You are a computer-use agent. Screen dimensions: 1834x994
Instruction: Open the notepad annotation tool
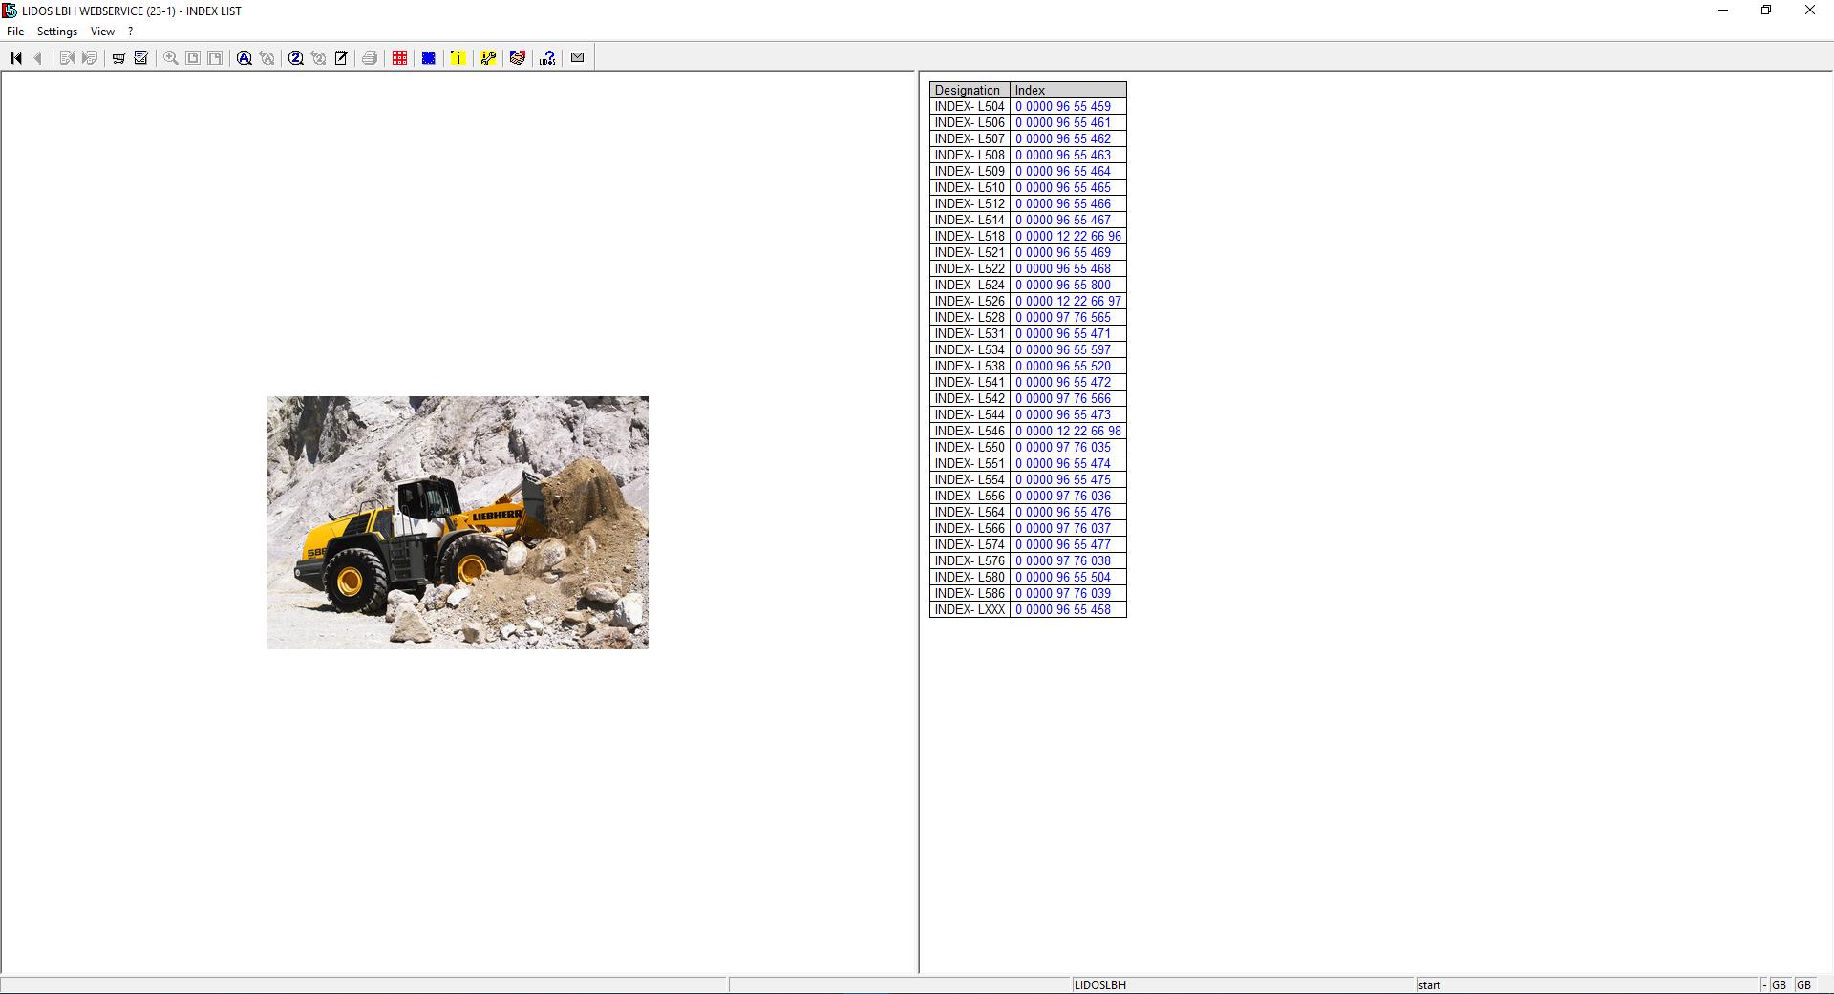point(341,57)
